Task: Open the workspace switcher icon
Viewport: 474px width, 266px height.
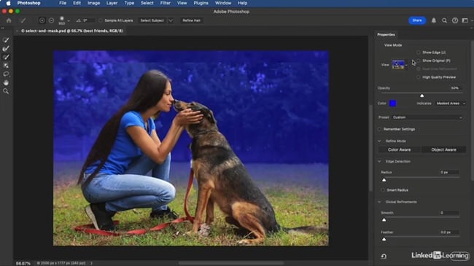Action: [x=465, y=20]
